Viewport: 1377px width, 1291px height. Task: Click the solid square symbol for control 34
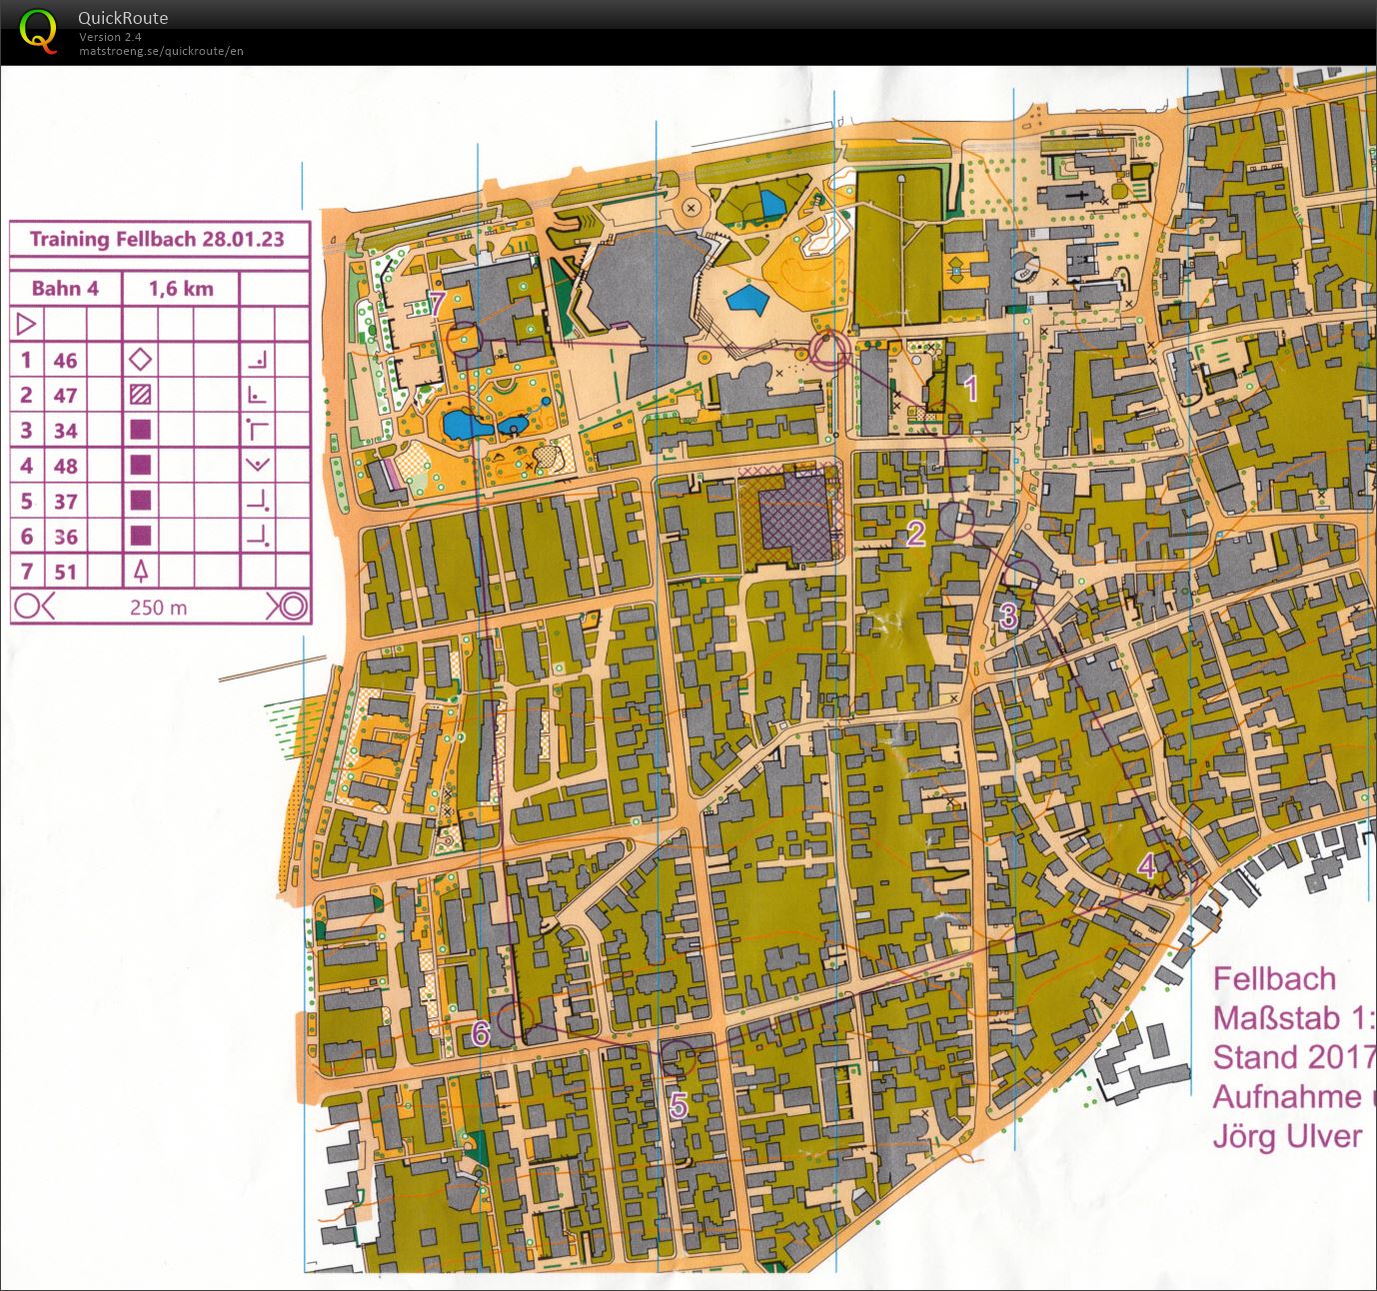pos(141,431)
